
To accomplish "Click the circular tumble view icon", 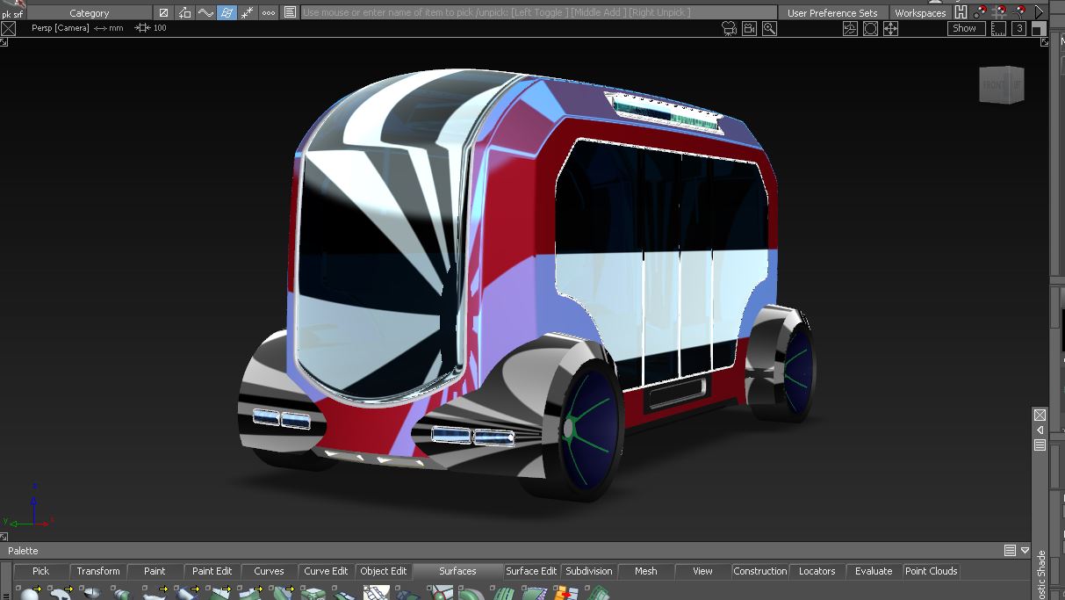I will (x=870, y=28).
